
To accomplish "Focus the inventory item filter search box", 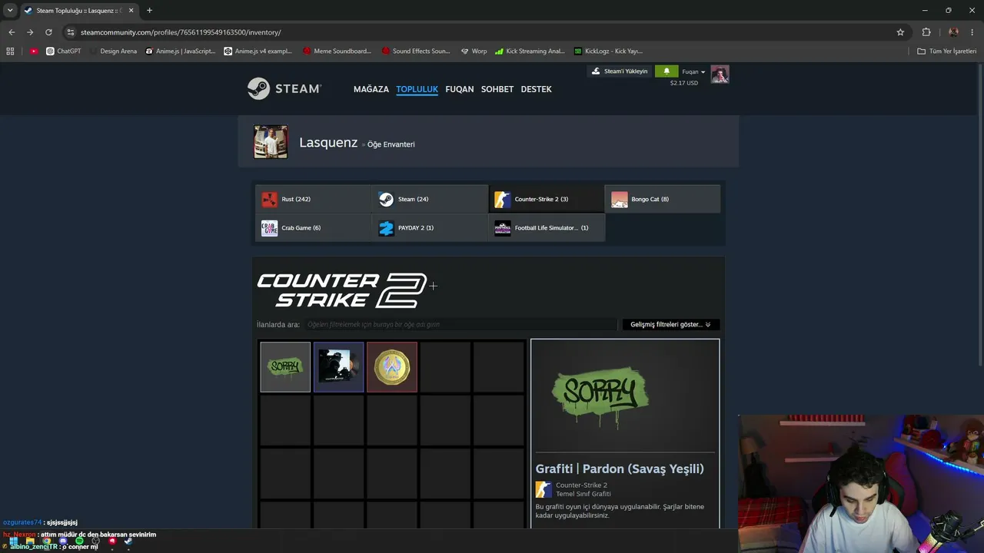I will coord(460,324).
